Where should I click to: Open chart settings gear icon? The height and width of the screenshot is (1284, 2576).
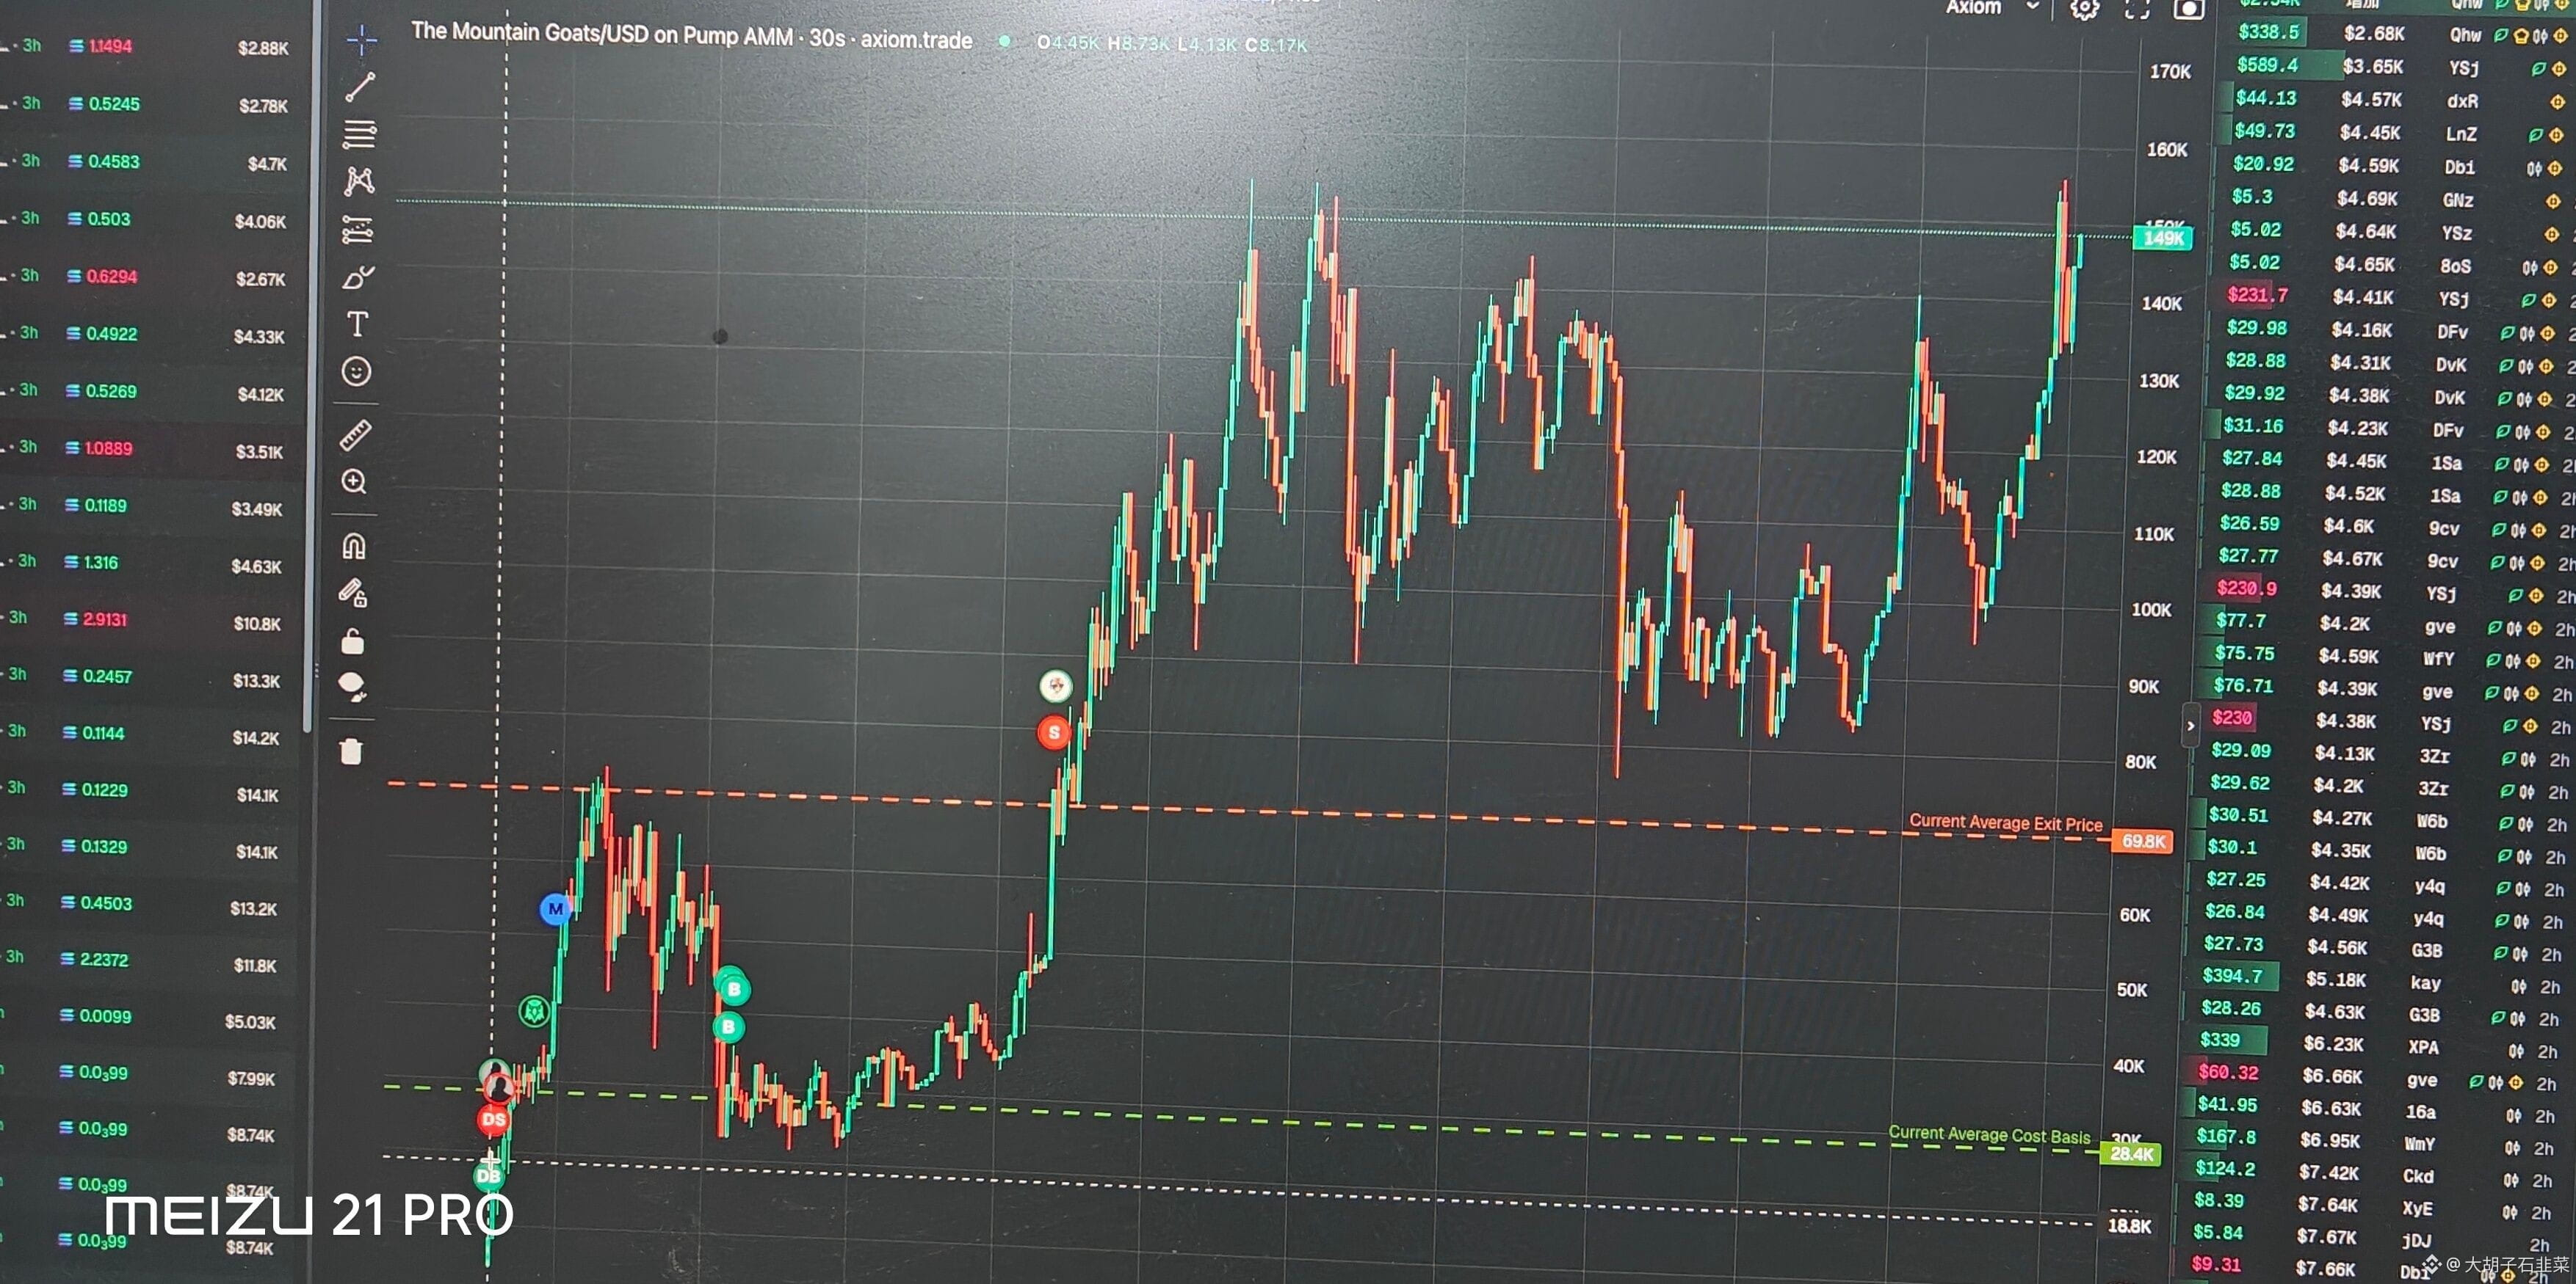[2084, 9]
